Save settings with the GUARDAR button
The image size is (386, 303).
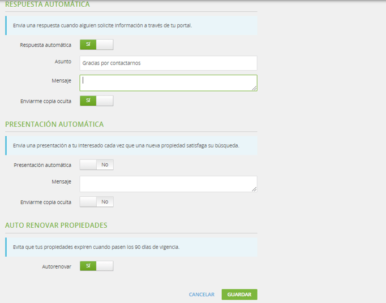(239, 295)
